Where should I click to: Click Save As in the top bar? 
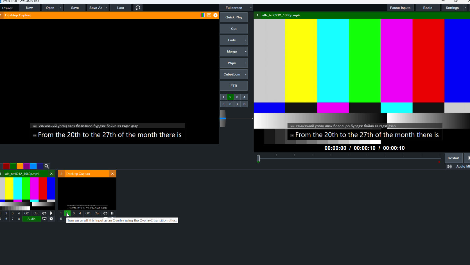[x=96, y=8]
